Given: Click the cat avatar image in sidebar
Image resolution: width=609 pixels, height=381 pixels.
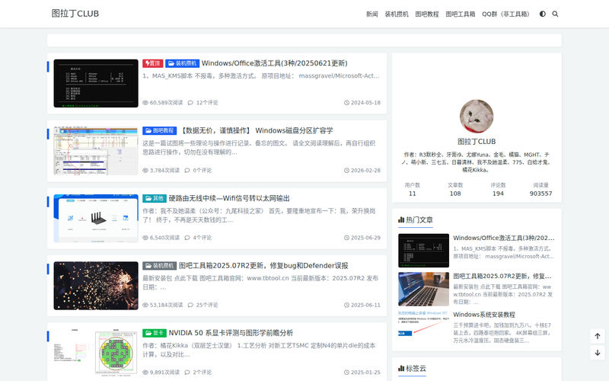Looking at the screenshot, I should tap(477, 117).
